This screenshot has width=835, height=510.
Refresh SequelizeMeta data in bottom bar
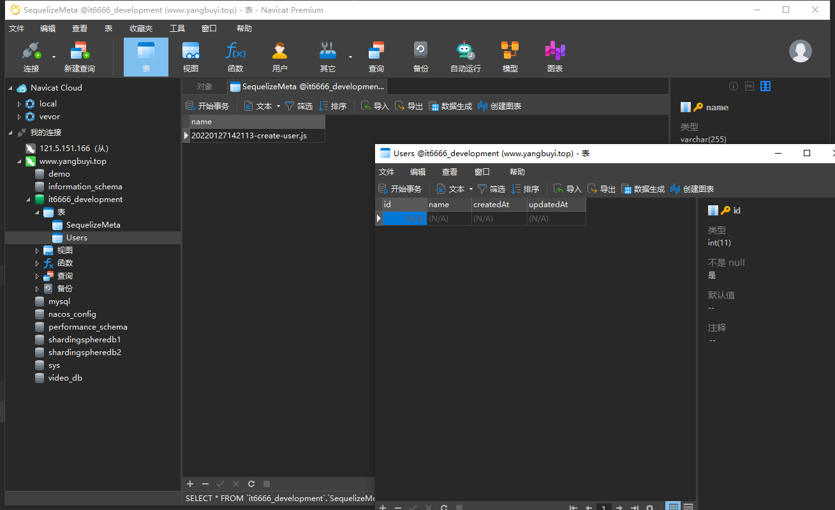pyautogui.click(x=251, y=484)
